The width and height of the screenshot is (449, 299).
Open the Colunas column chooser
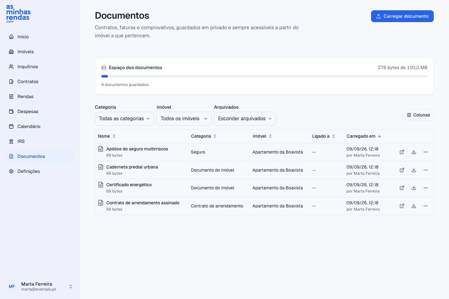[418, 115]
